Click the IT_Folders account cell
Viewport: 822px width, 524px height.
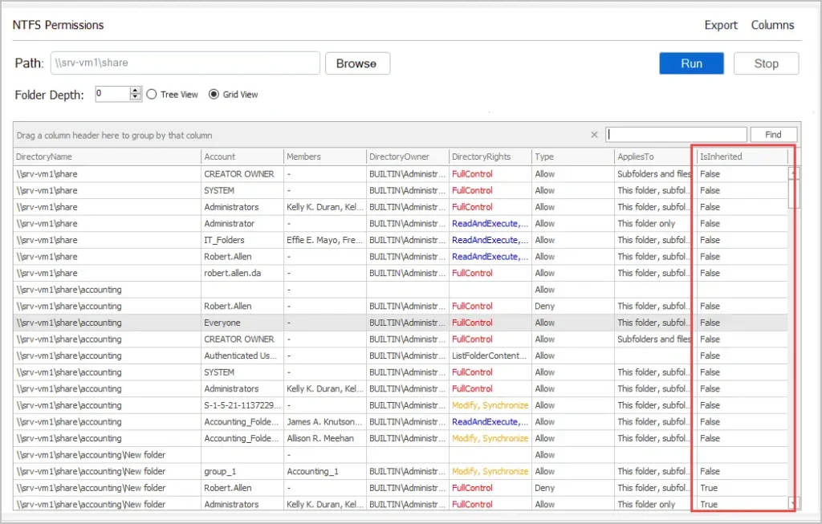click(242, 240)
